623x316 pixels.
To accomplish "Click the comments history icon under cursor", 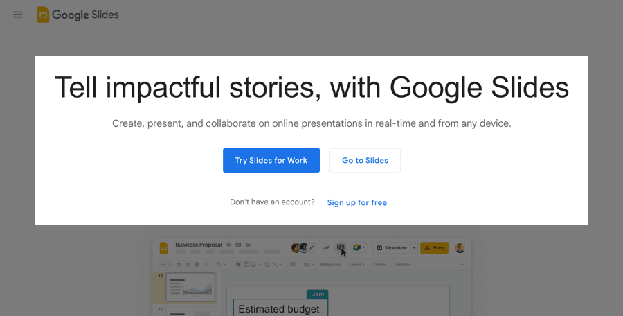I will click(340, 247).
